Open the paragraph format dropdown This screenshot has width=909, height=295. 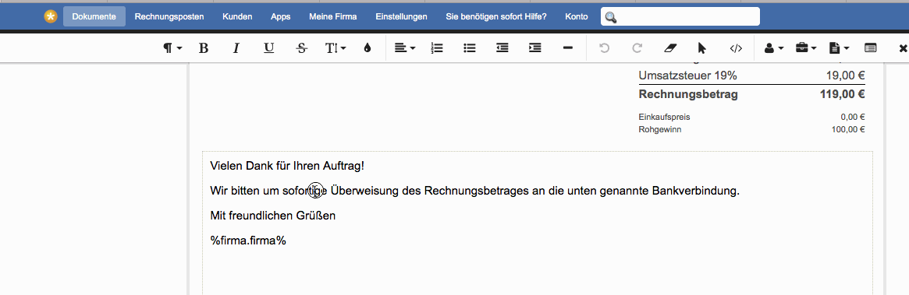coord(172,48)
